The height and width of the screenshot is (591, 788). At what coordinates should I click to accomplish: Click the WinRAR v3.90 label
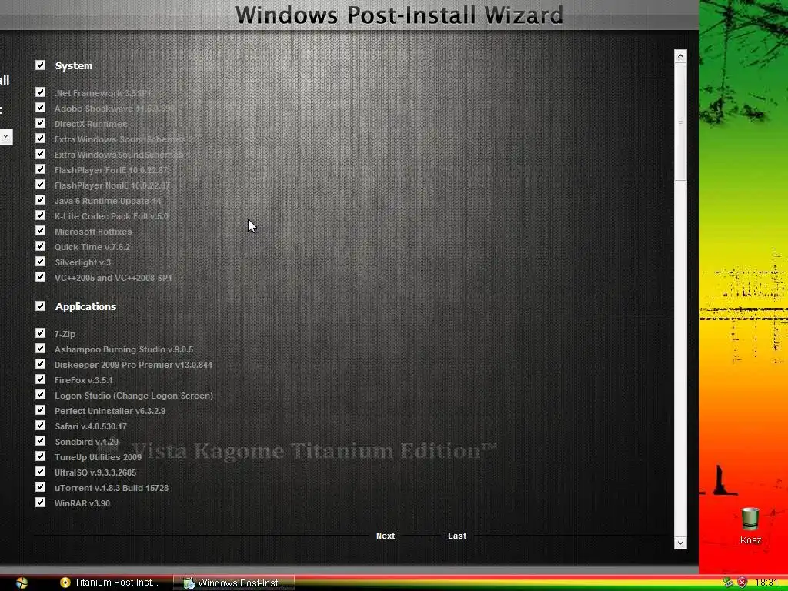82,503
